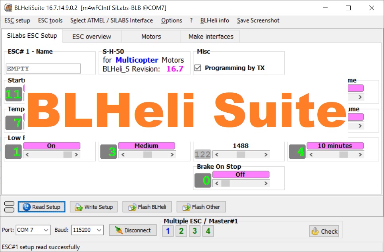Viewport: 384px width, 252px height.
Task: Maximize the BLHeliSuite window
Action: click(x=348, y=8)
